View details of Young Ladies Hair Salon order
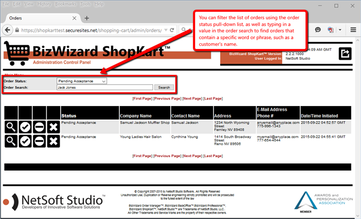361x219 pixels. 11,141
